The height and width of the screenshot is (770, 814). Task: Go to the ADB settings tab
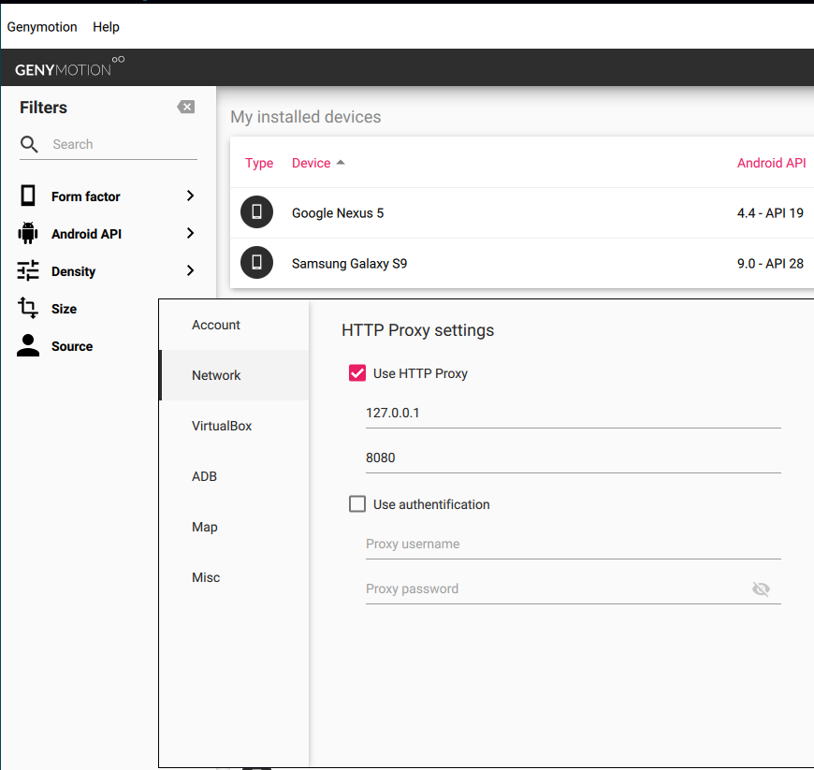[234, 476]
